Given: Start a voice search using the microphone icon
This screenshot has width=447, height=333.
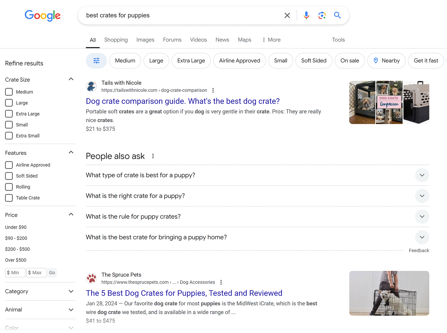Looking at the screenshot, I should click(x=306, y=15).
